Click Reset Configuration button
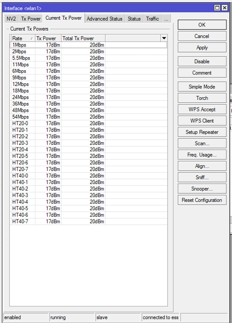Screen dimensions: 232x323 202,200
